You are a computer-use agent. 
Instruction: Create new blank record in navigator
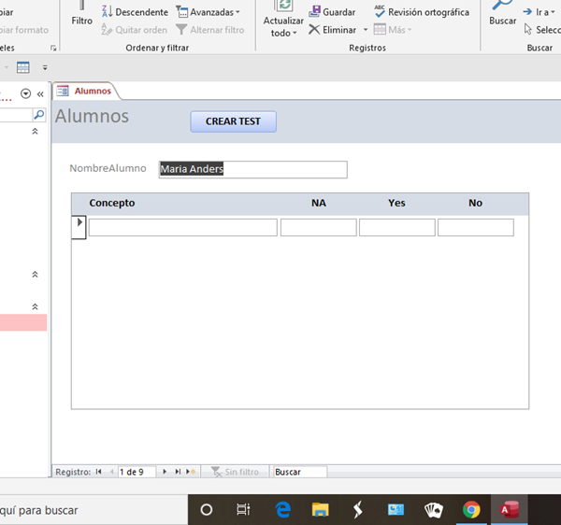[190, 472]
